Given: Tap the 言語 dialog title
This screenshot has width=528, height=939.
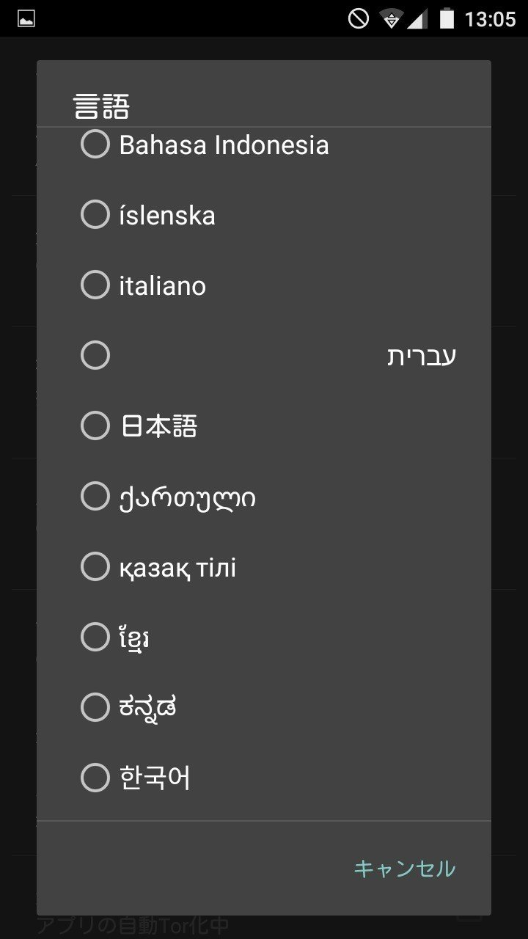Looking at the screenshot, I should (x=102, y=107).
